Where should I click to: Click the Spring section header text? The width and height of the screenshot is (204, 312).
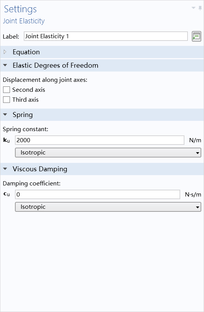23,115
